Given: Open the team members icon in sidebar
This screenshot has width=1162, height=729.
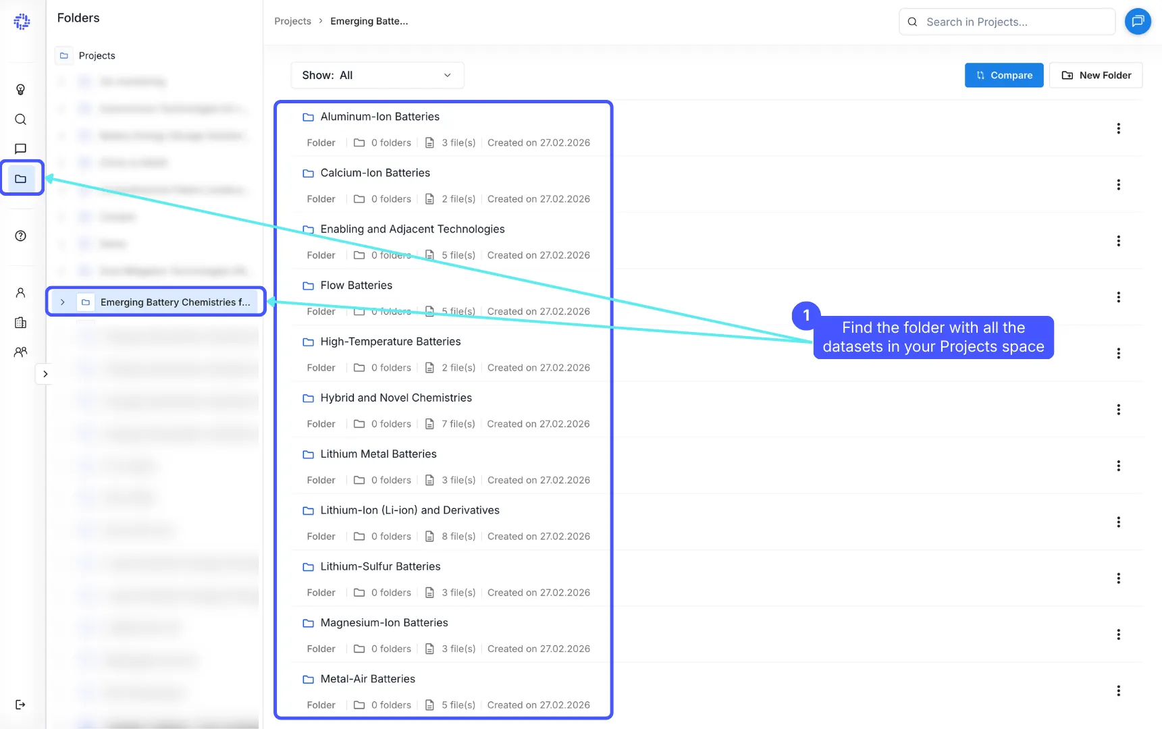Looking at the screenshot, I should [20, 352].
